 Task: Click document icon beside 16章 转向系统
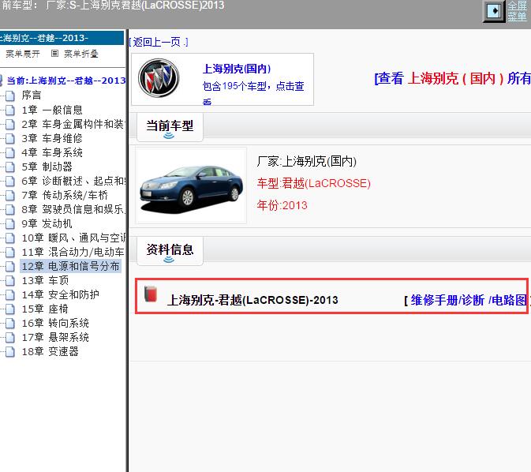coord(10,324)
